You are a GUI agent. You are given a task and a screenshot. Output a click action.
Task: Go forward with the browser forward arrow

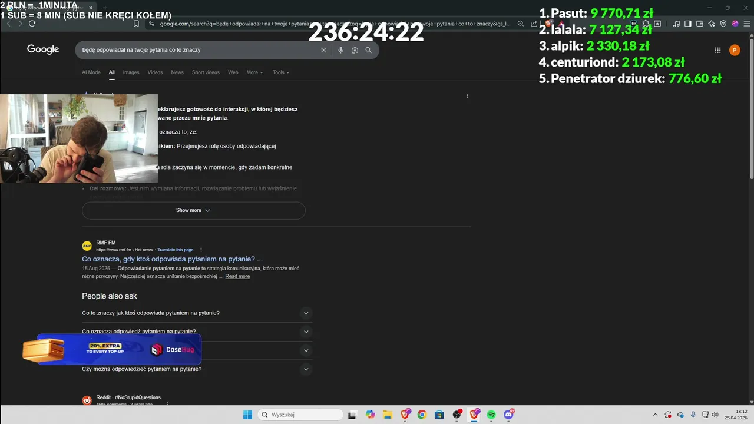[19, 24]
